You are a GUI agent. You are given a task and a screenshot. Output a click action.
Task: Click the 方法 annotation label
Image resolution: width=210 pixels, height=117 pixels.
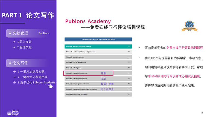(x=103, y=78)
